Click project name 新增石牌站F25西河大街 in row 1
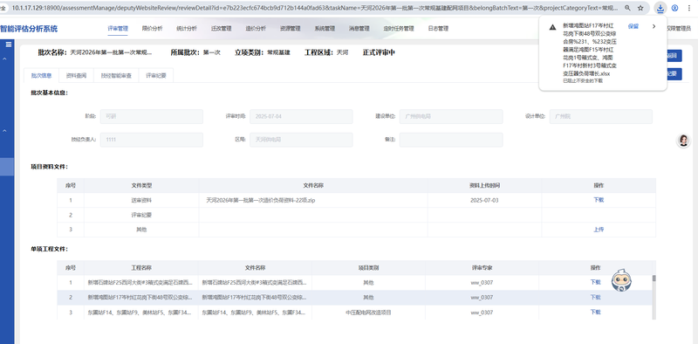Viewport: 698px width, 344px height. click(x=140, y=283)
